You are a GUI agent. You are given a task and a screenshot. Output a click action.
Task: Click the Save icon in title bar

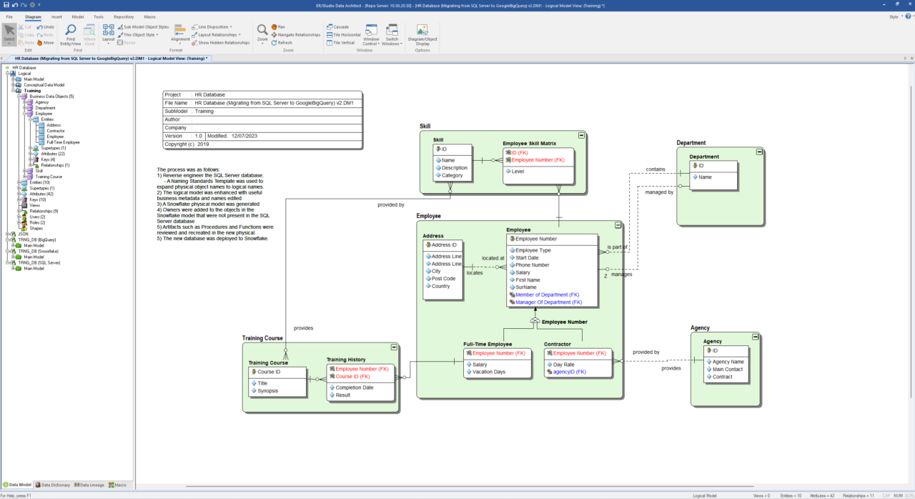pos(6,5)
